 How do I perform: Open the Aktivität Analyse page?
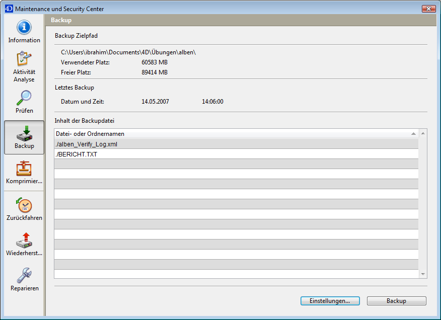tap(24, 66)
